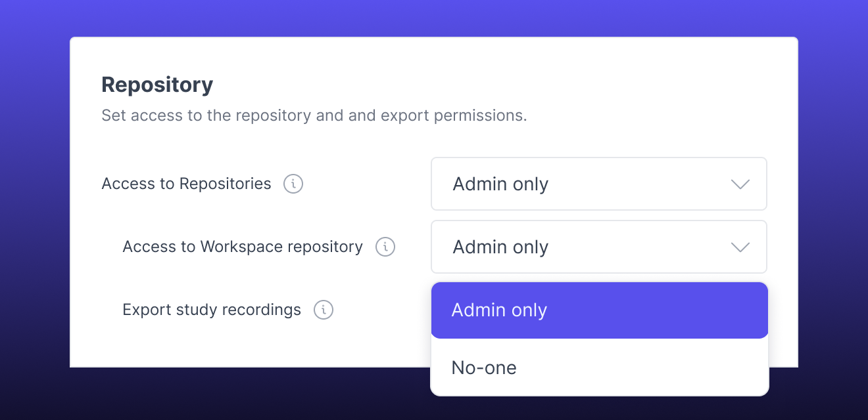This screenshot has width=868, height=420.
Task: Open the Access to Repositories dropdown
Action: tap(599, 184)
